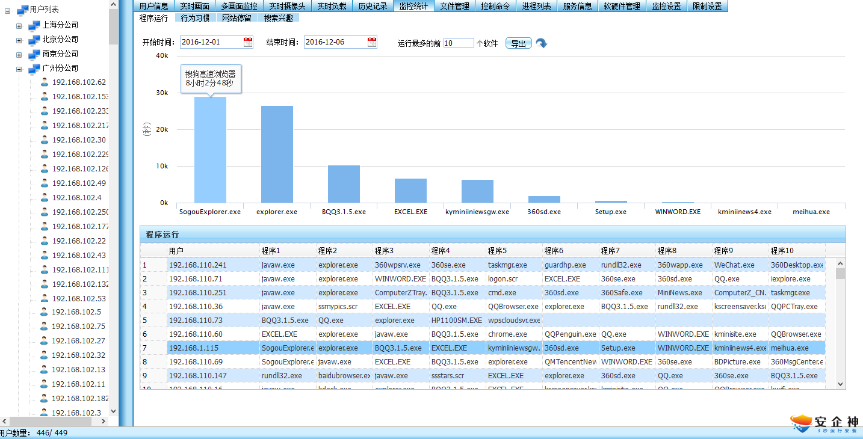This screenshot has height=439, width=863.
Task: Click the 北京分公司 group icon
Action: pyautogui.click(x=34, y=40)
